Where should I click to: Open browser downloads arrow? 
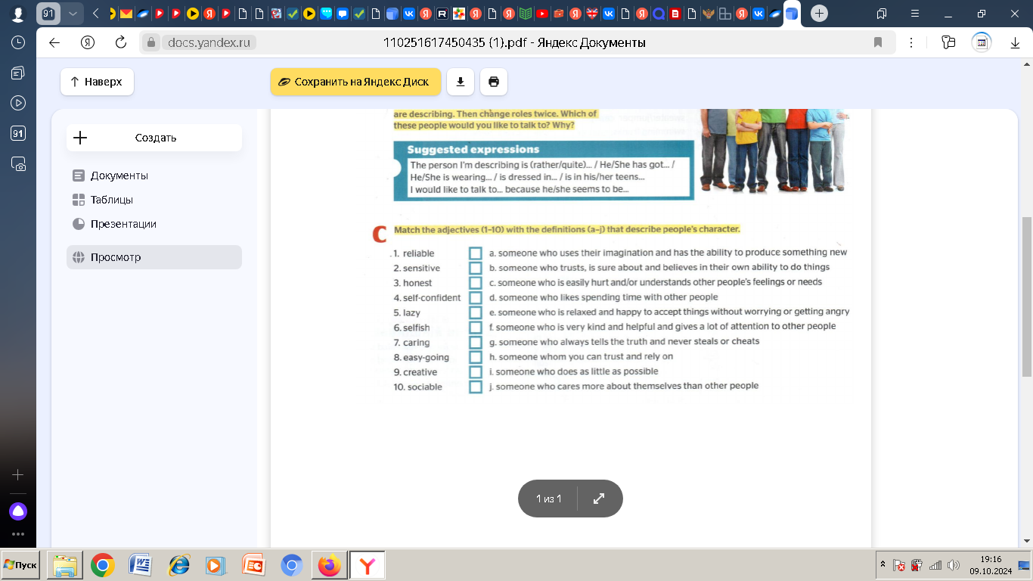pos(1016,43)
